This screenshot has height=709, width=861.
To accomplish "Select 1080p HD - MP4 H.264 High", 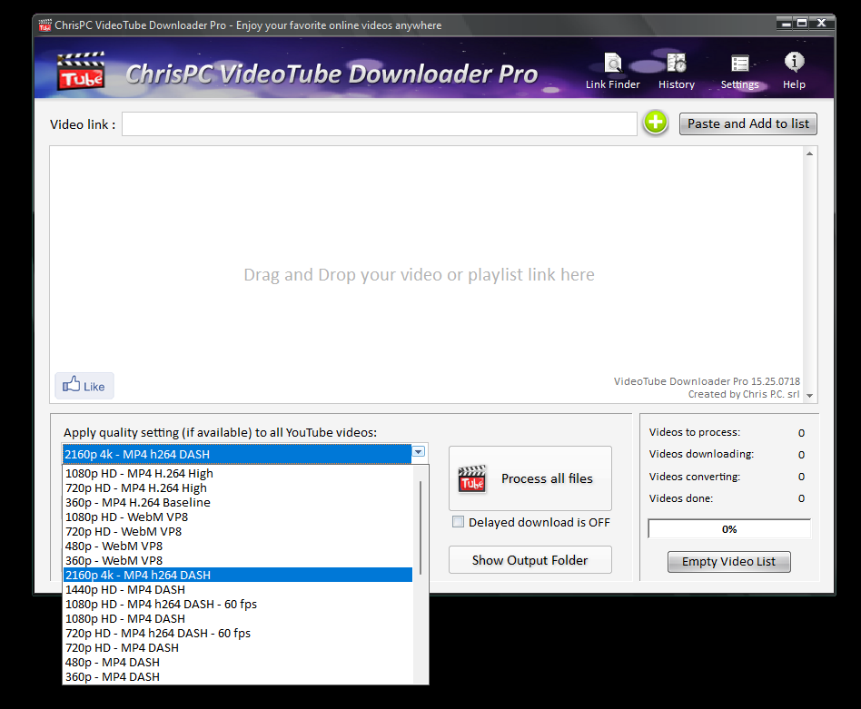I will point(237,473).
